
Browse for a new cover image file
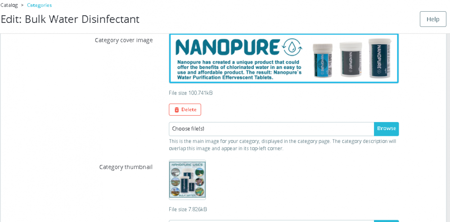[386, 129]
